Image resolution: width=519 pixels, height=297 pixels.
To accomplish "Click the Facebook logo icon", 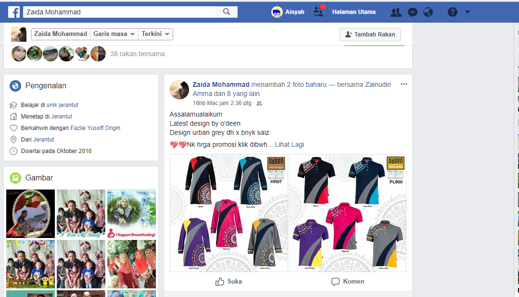I will click(x=13, y=12).
